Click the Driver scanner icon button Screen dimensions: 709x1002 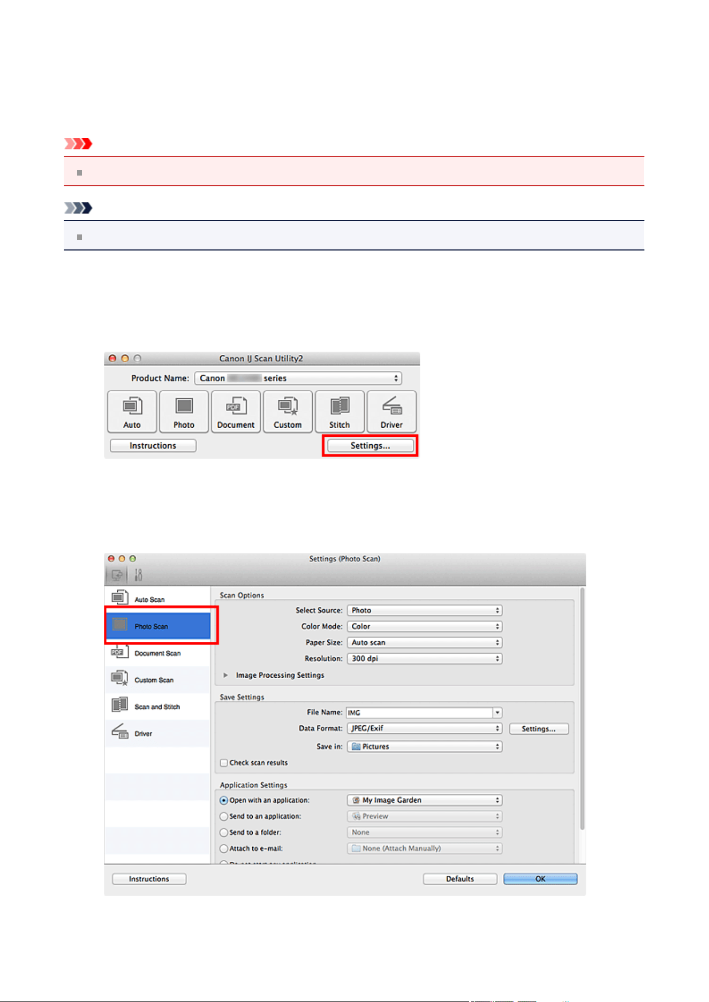[x=392, y=412]
